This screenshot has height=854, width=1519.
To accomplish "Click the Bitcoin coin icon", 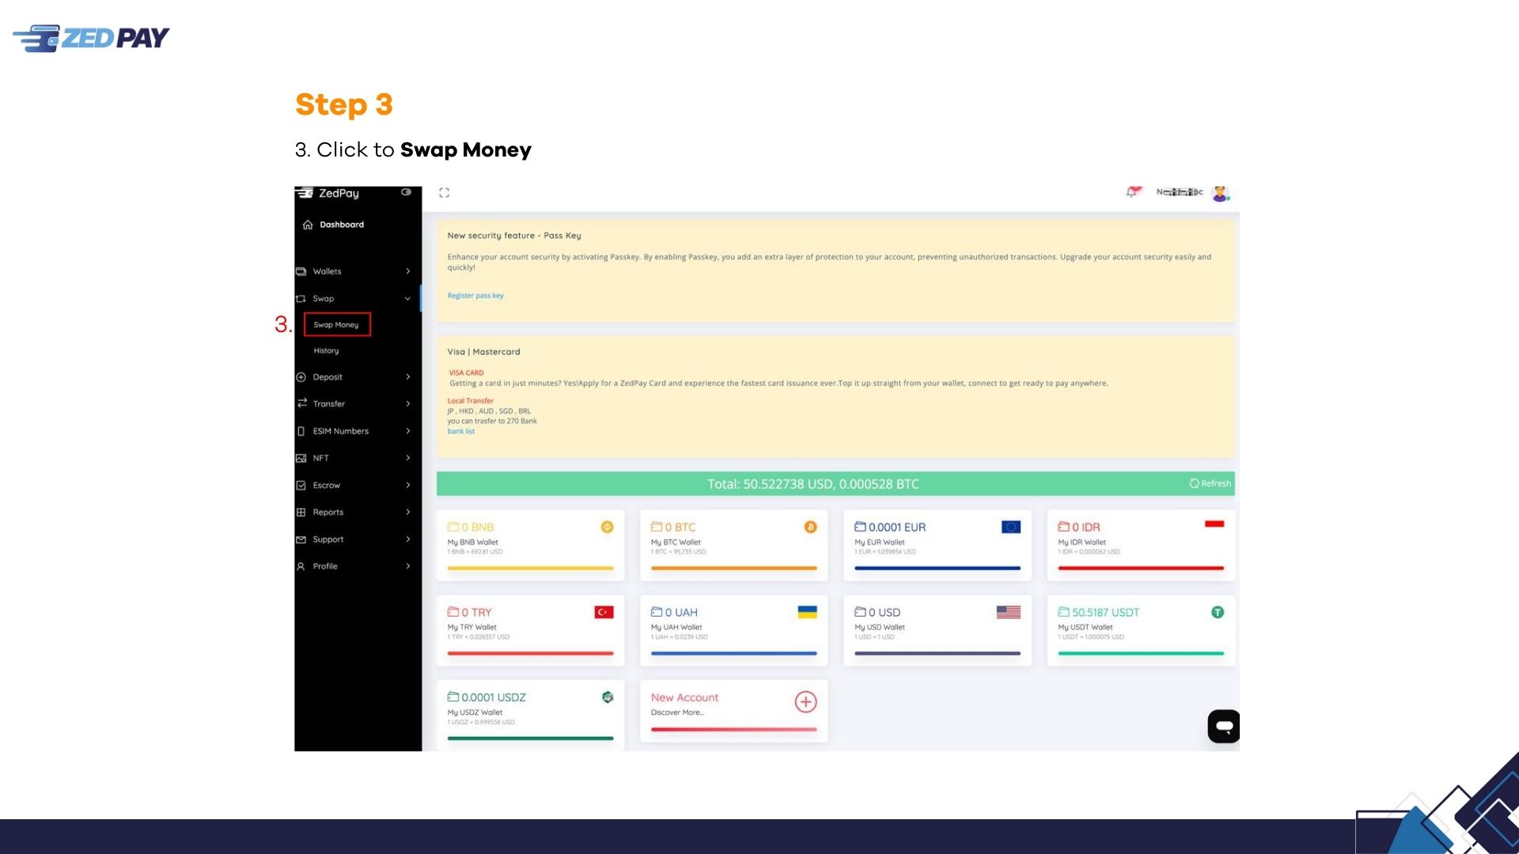I will coord(810,527).
